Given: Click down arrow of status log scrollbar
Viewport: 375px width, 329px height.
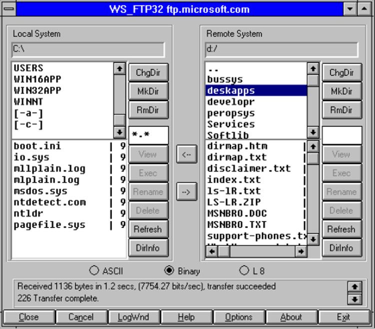Looking at the screenshot, I should click(354, 299).
